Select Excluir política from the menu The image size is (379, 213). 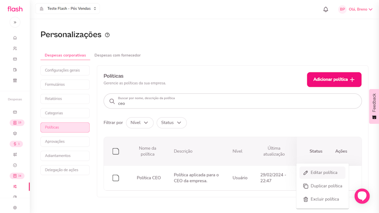322,199
